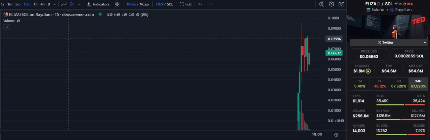The width and height of the screenshot is (430, 140).
Task: Open the quick search lightning icon
Action: click(321, 4)
